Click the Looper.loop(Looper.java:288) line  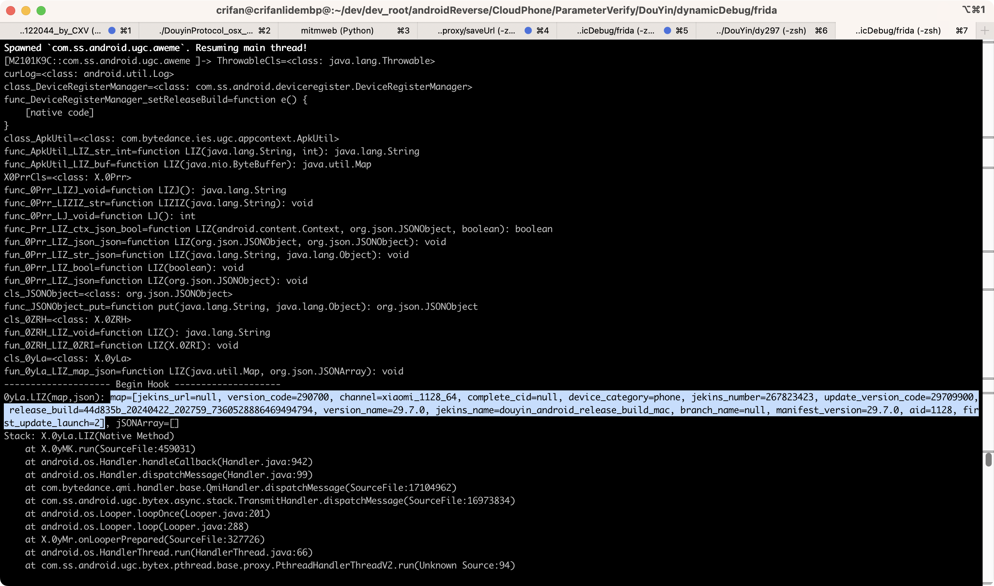coord(137,527)
